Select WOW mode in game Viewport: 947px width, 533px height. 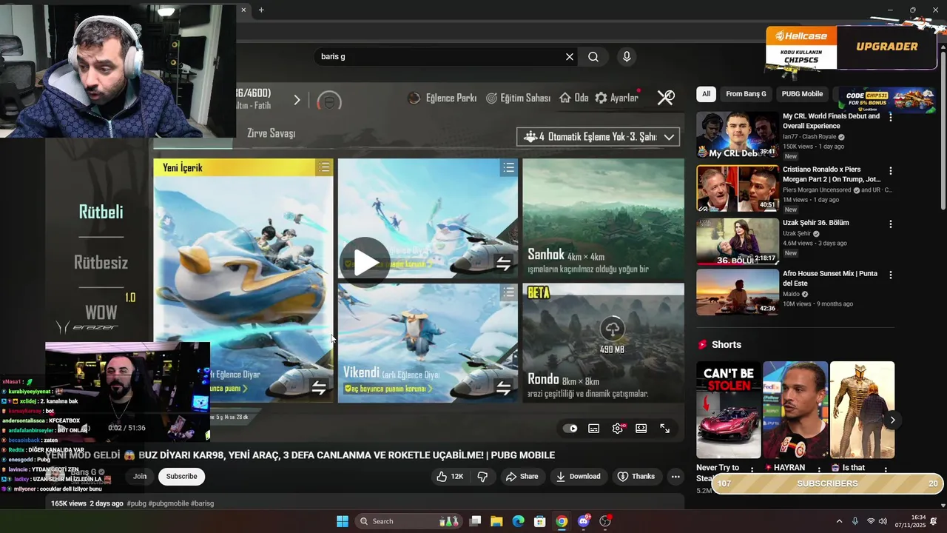101,312
